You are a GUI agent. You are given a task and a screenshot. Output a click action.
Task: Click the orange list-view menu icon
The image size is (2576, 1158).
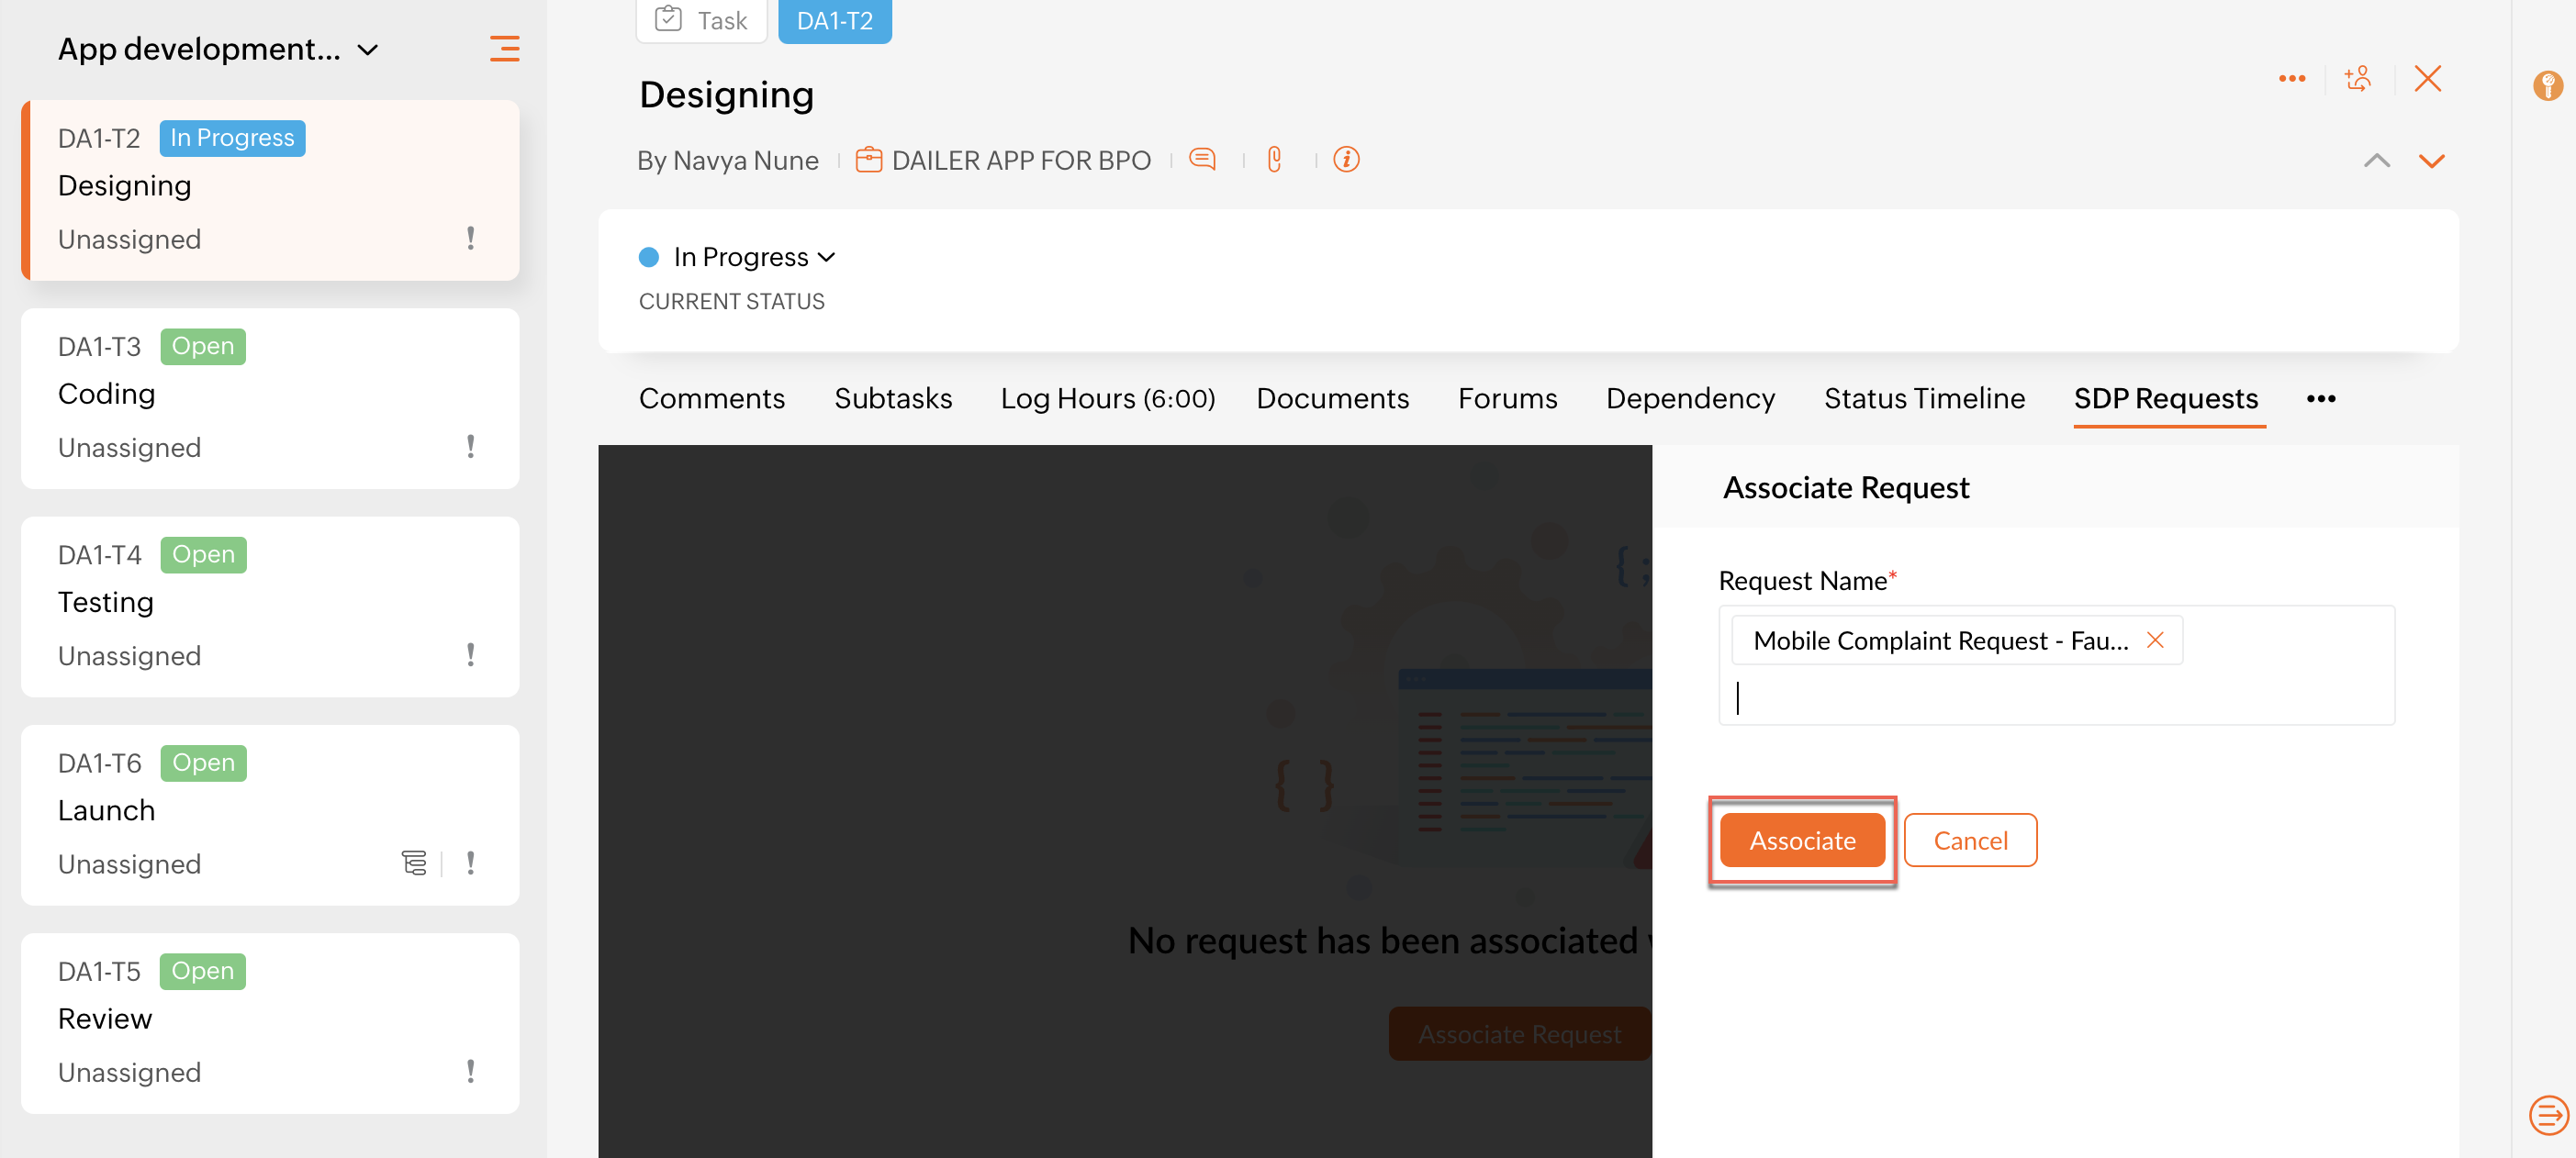pyautogui.click(x=504, y=48)
